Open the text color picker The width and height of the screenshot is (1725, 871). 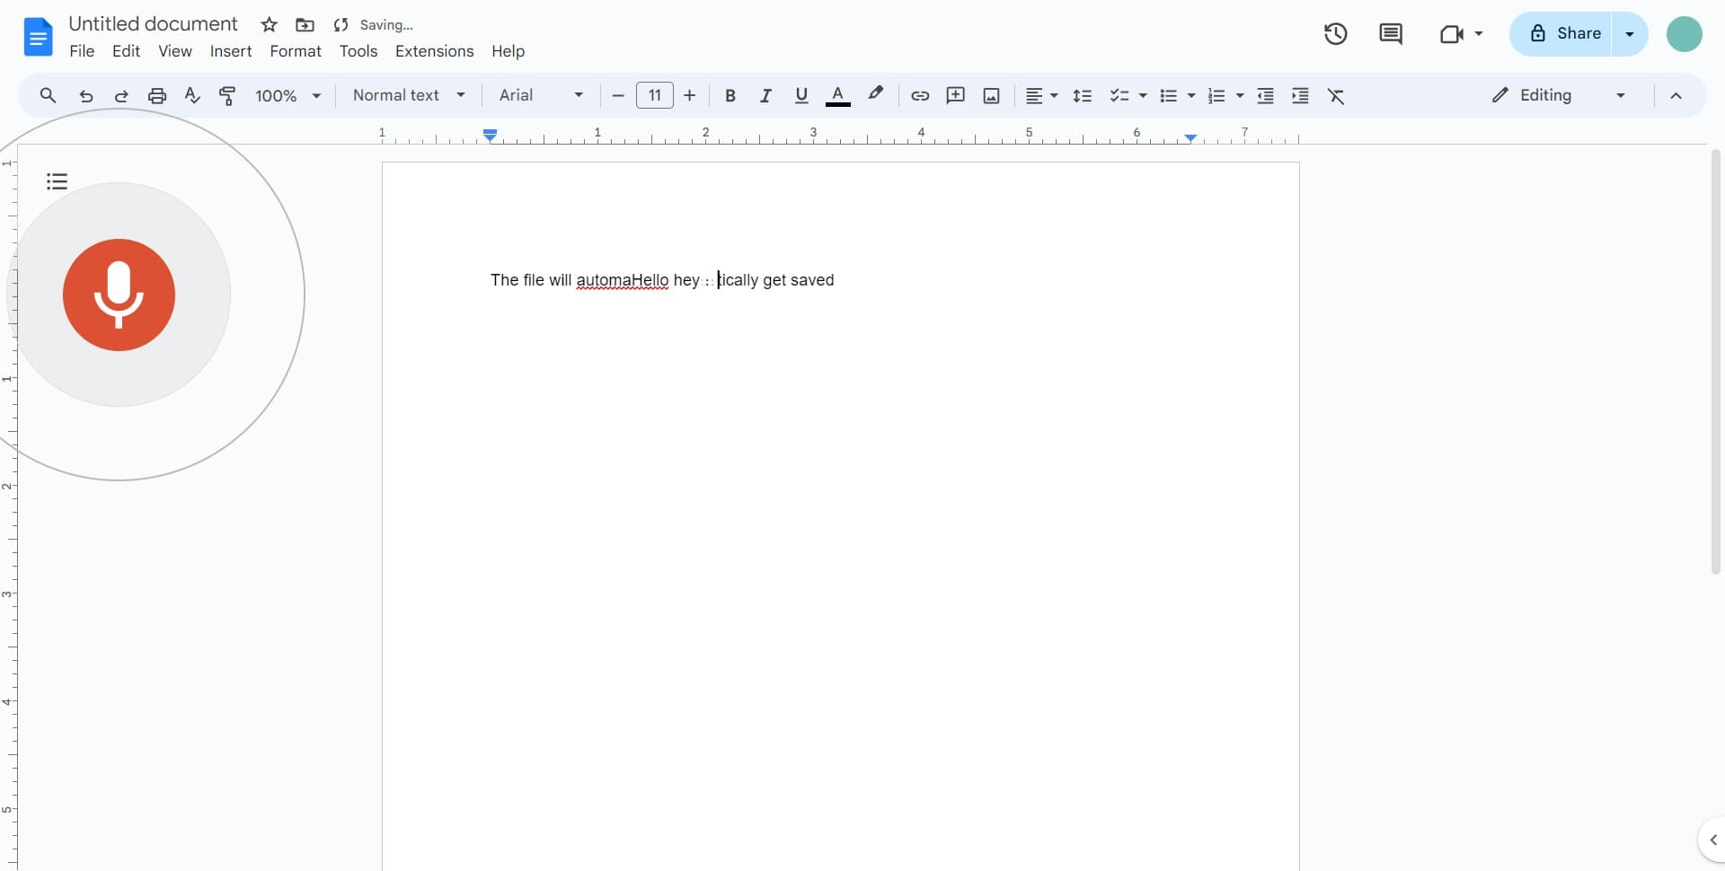[x=837, y=95]
